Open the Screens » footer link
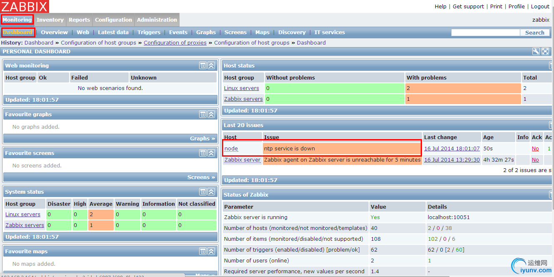The width and height of the screenshot is (554, 277). tap(201, 177)
